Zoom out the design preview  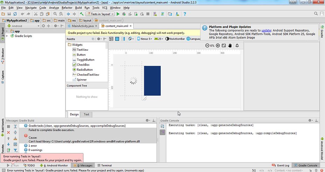207,46
